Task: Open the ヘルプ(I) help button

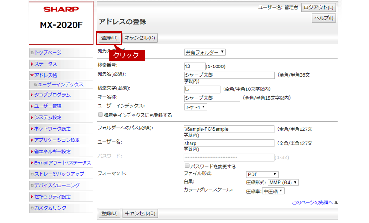Action: [x=325, y=18]
